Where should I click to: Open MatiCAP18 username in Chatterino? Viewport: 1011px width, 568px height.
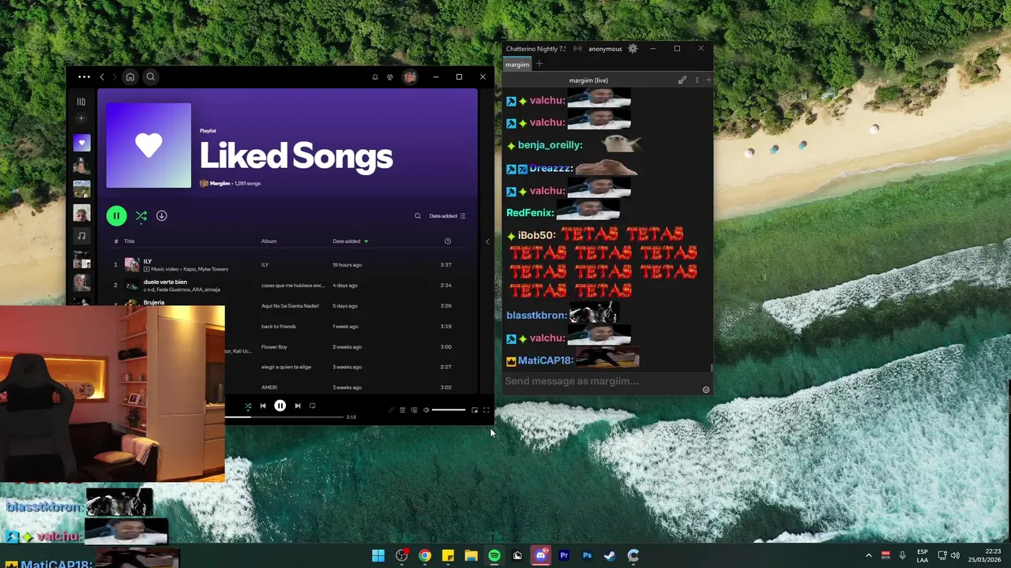545,361
